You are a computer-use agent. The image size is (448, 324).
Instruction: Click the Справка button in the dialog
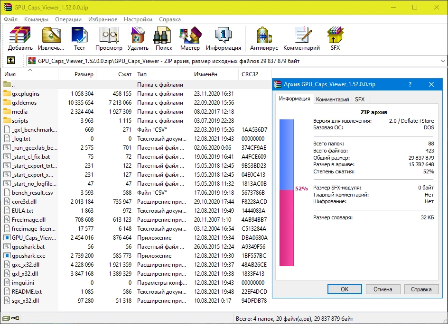click(x=421, y=289)
